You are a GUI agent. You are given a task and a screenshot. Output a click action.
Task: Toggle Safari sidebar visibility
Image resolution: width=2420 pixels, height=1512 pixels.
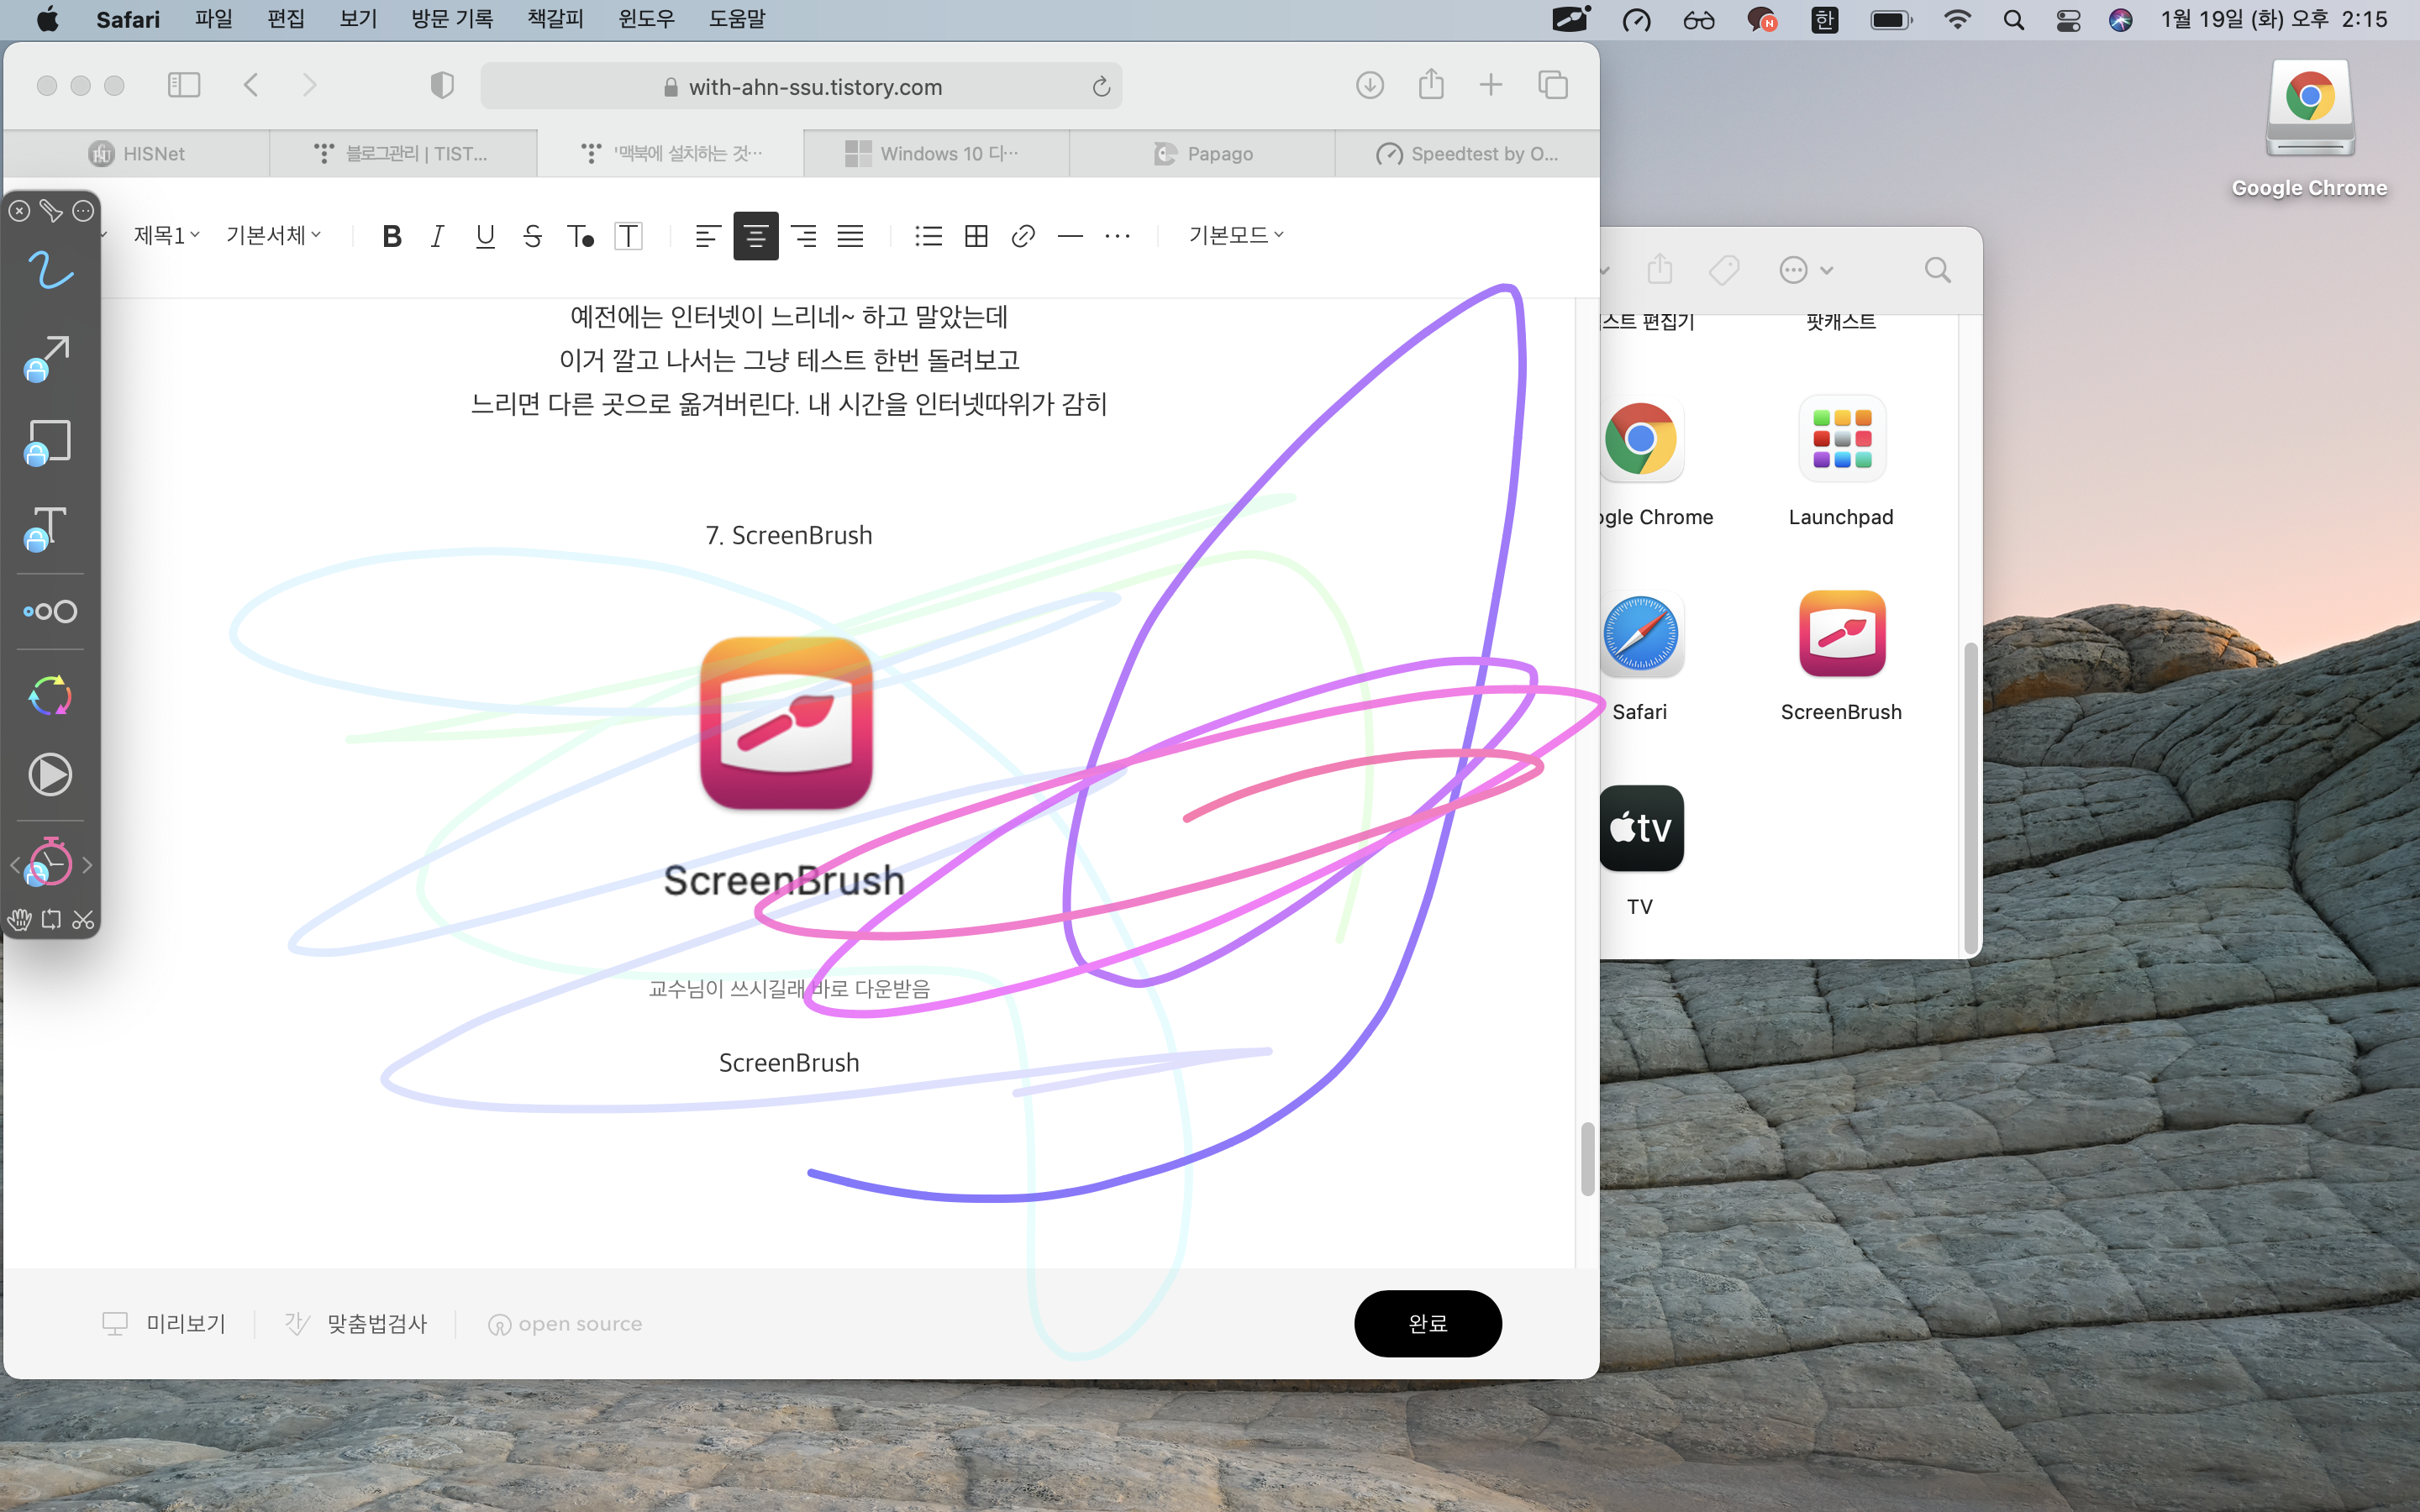[184, 85]
